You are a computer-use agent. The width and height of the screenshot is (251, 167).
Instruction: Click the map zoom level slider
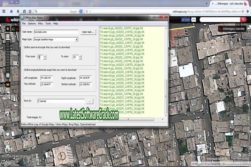(x=8, y=56)
